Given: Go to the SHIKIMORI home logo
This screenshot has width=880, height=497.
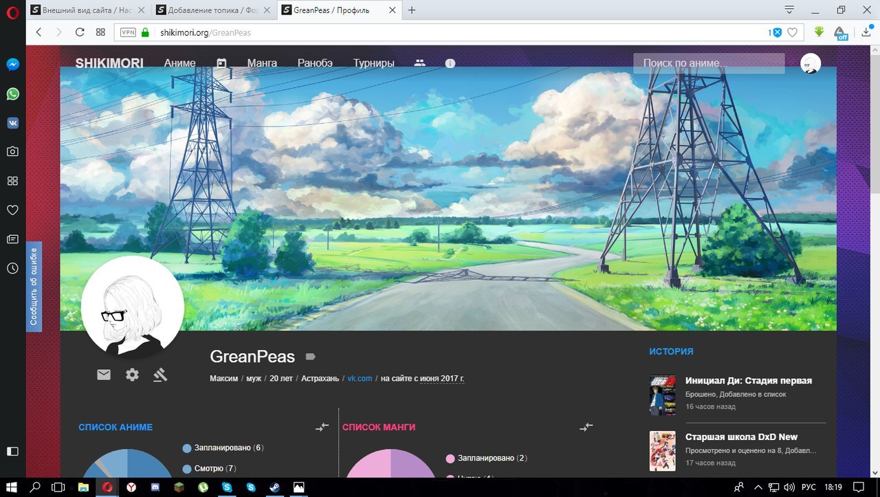Looking at the screenshot, I should pyautogui.click(x=109, y=63).
